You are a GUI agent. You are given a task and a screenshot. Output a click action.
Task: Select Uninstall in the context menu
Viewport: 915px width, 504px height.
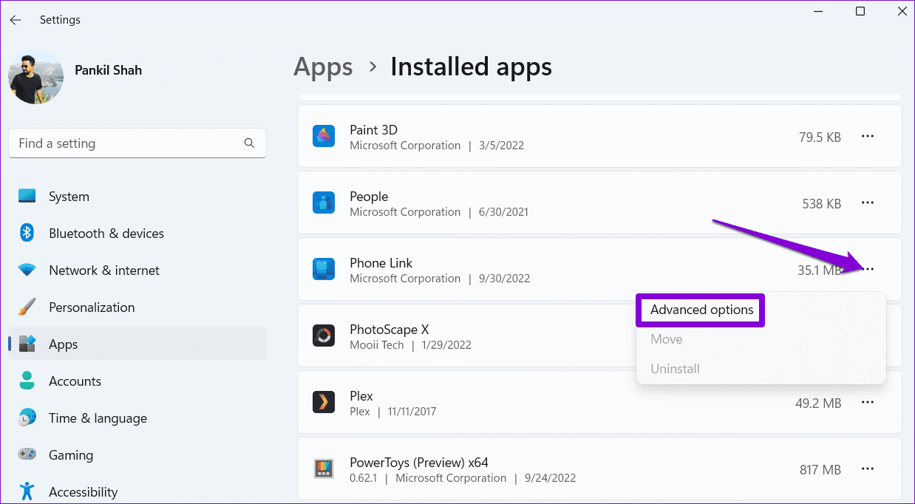tap(675, 369)
